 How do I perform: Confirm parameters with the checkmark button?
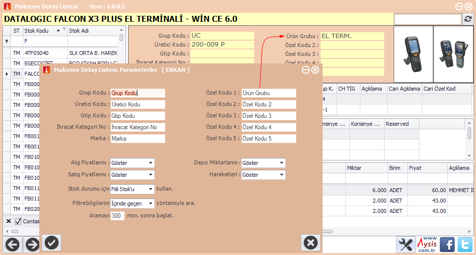52,243
